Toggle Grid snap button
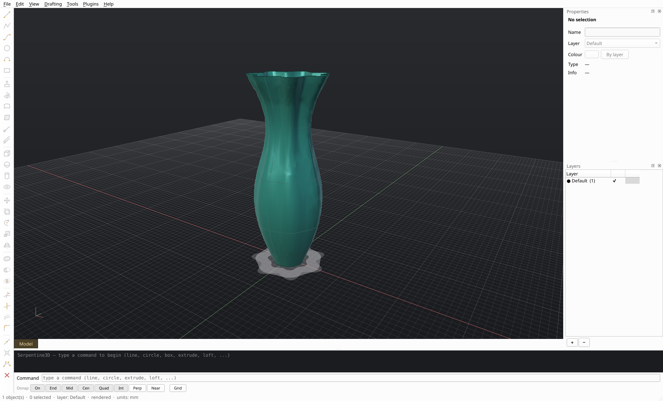 178,388
